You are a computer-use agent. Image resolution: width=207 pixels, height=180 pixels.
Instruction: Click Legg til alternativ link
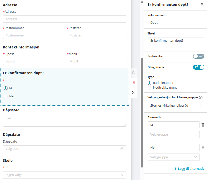click(x=189, y=169)
